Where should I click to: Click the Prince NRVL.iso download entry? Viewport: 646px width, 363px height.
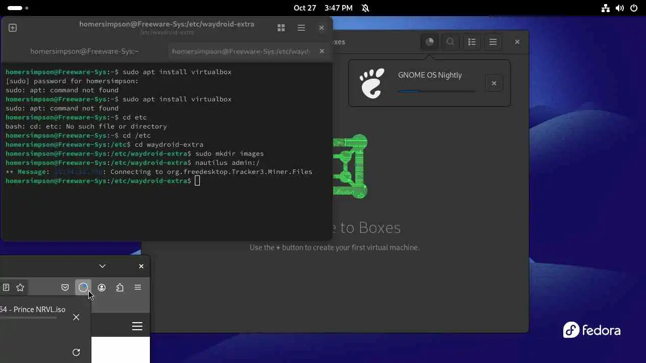click(33, 313)
